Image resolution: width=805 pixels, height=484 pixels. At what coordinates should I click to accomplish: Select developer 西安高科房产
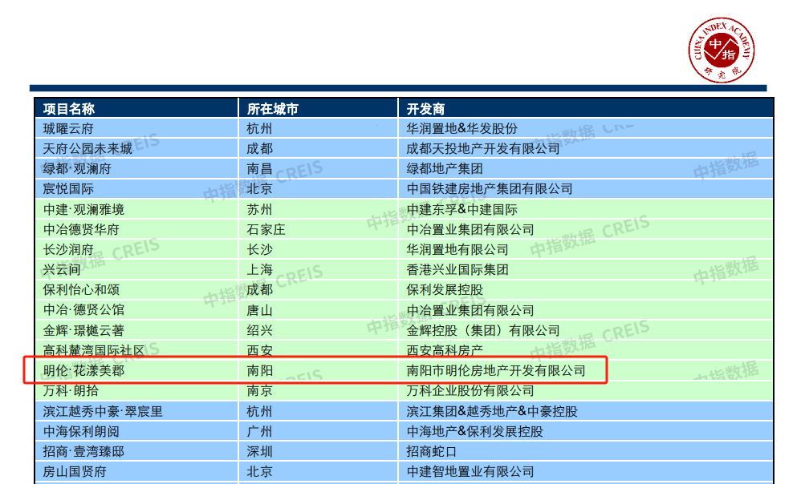[445, 351]
